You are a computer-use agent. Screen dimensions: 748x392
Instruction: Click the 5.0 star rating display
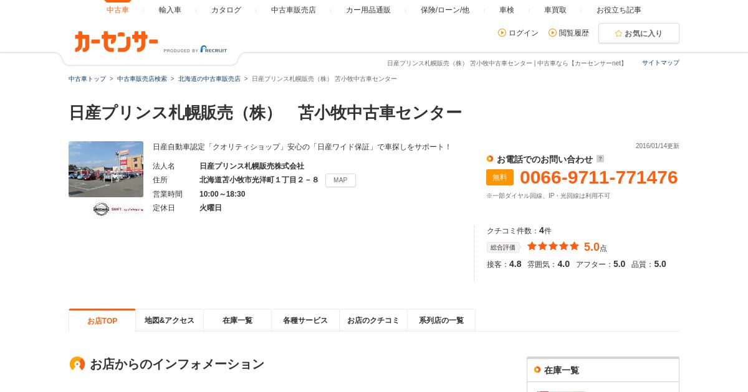click(x=553, y=246)
